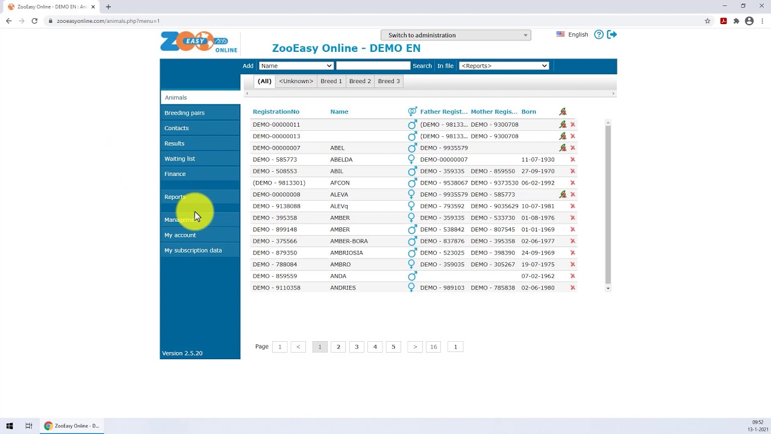Click the table vertical scrollbar
The image size is (771, 434).
coord(608,205)
